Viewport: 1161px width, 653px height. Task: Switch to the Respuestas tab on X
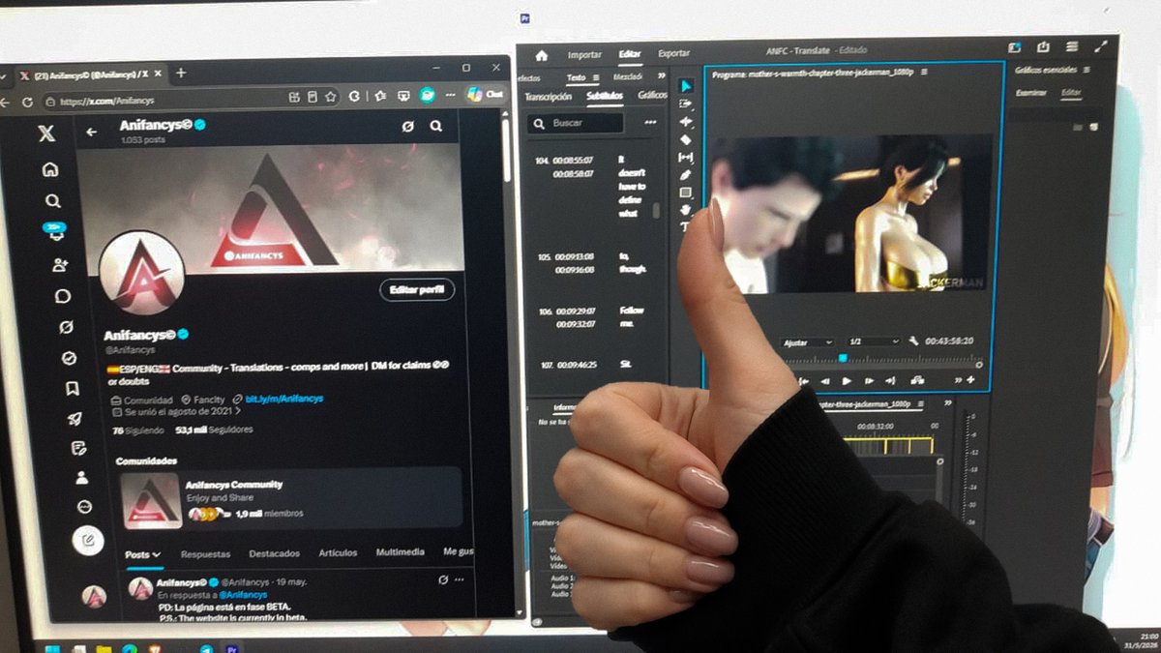click(205, 553)
